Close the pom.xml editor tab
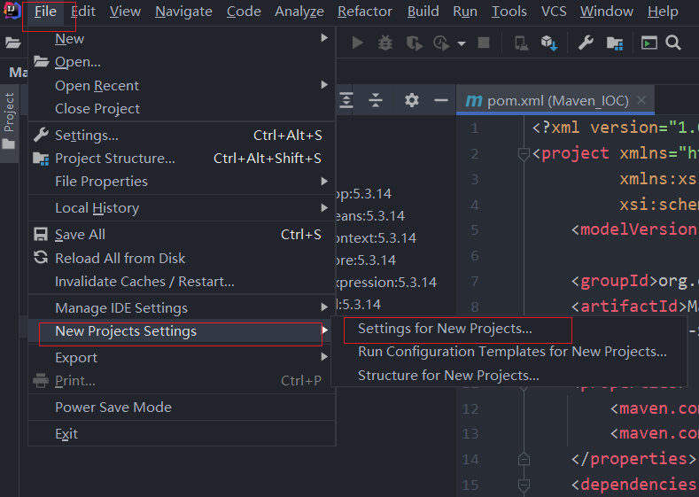This screenshot has height=497, width=699. 641,100
